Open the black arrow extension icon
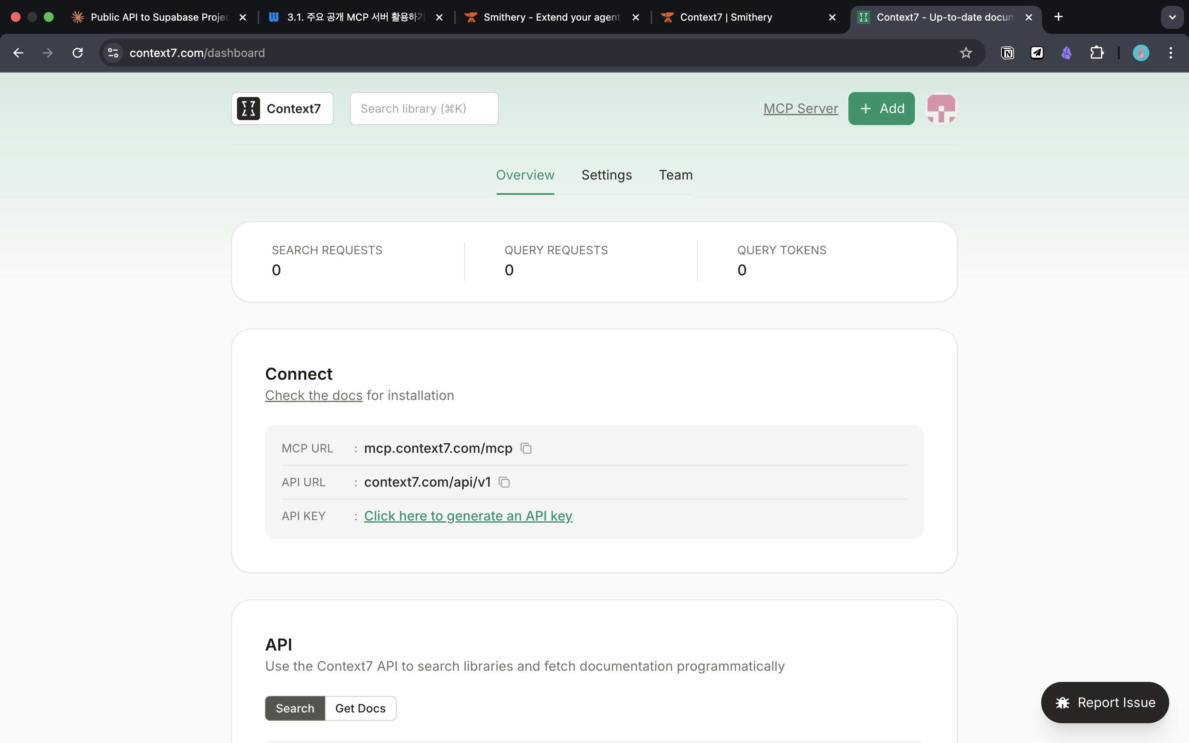The image size is (1189, 743). tap(1037, 53)
